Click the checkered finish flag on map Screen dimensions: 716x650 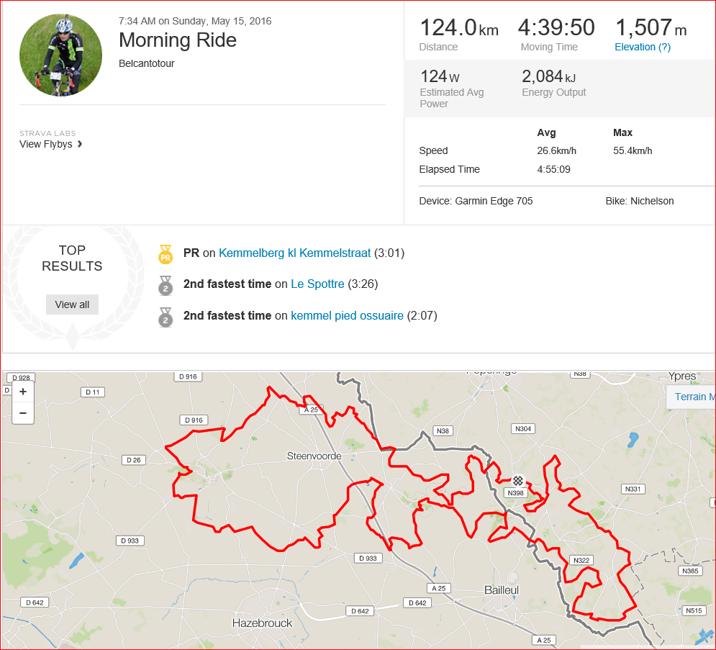tap(518, 480)
